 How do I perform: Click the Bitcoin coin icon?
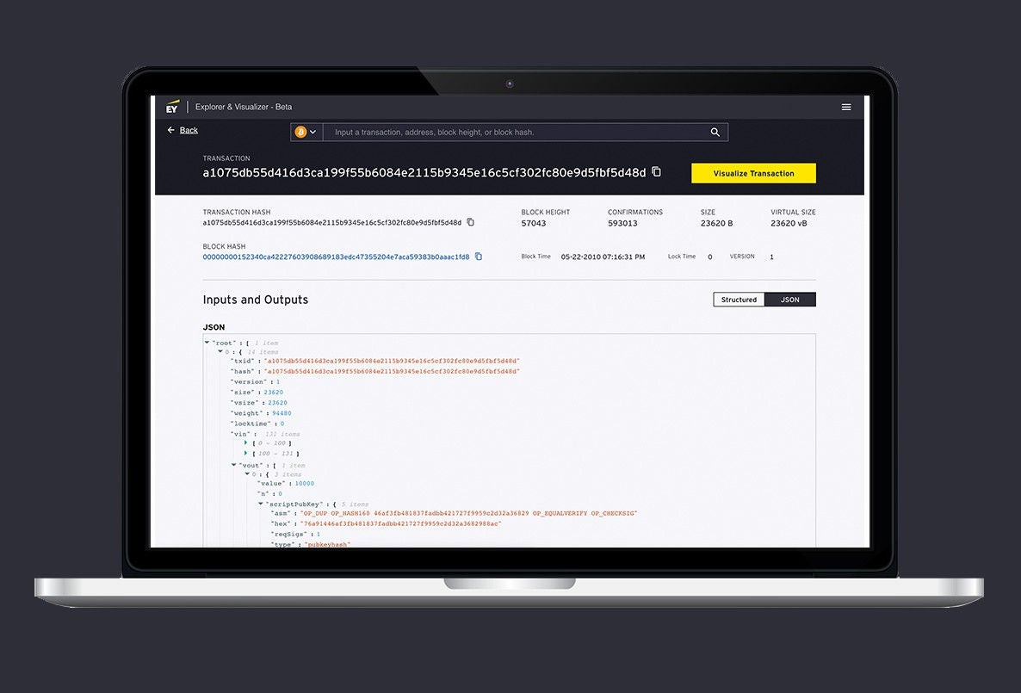click(300, 132)
